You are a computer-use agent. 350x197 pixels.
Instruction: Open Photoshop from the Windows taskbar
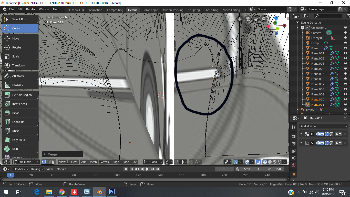(112, 192)
